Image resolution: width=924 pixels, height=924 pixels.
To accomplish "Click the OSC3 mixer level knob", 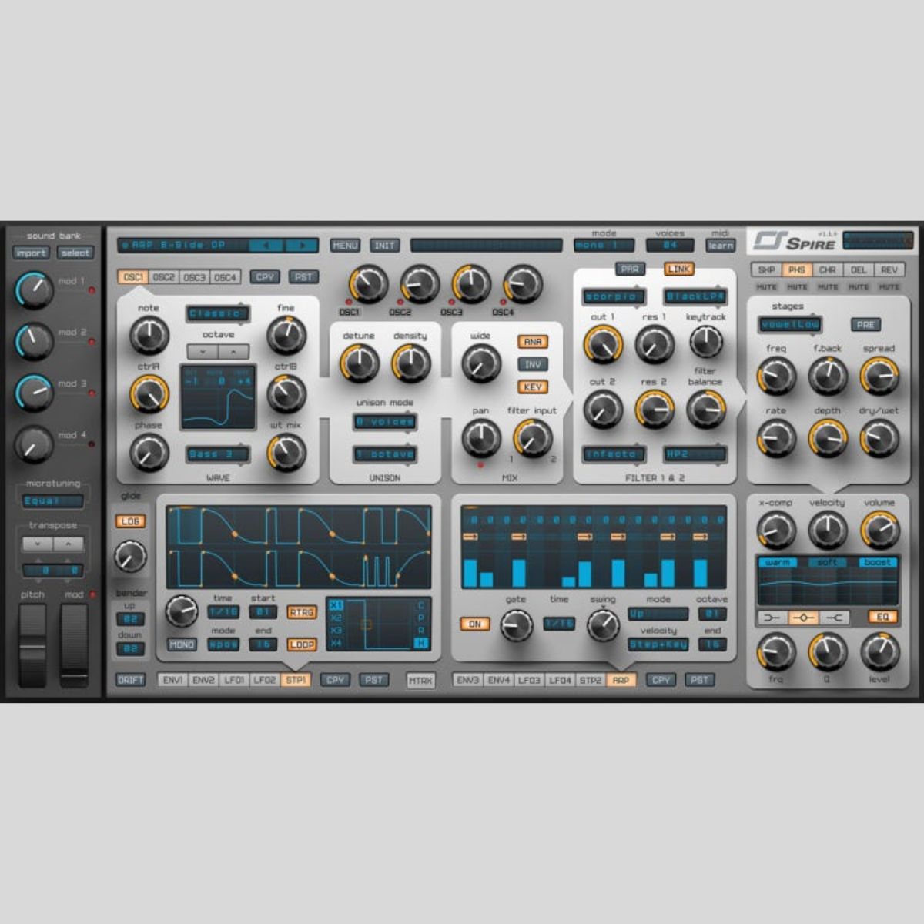I will point(471,284).
